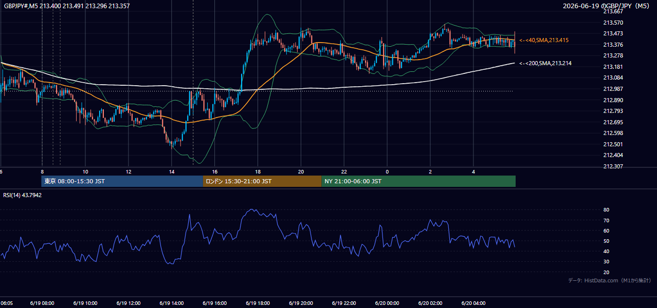The image size is (657, 308).
Task: Click the 6/20 04:00 bottom time label
Action: [473, 303]
